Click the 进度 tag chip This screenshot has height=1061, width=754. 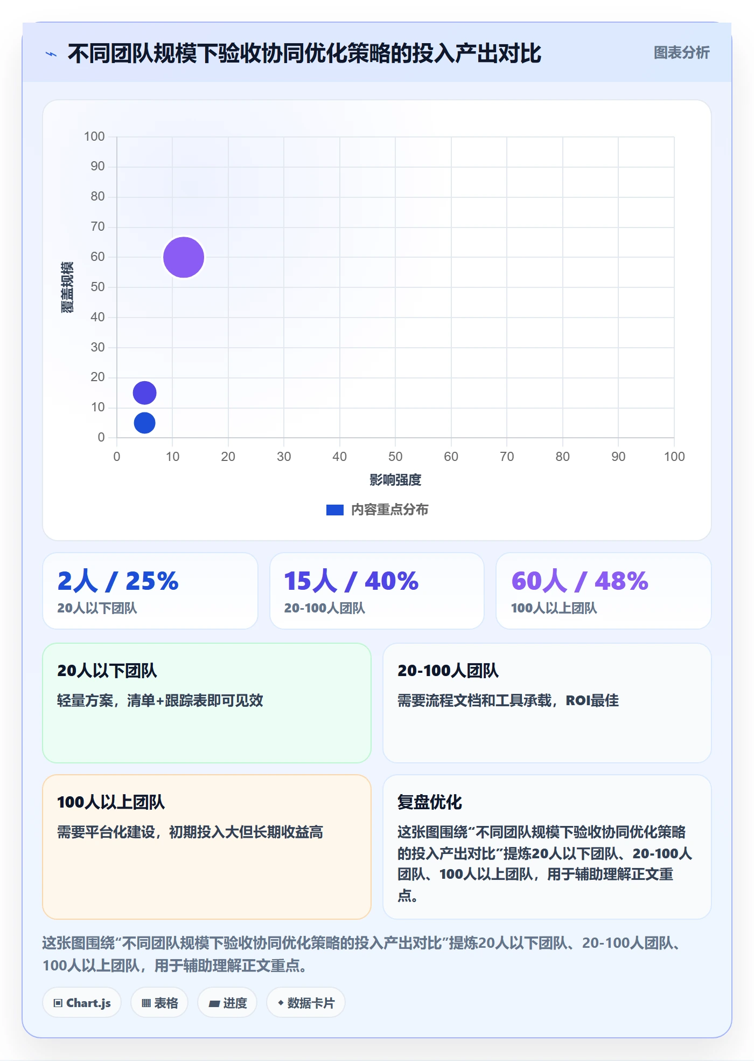click(227, 1003)
